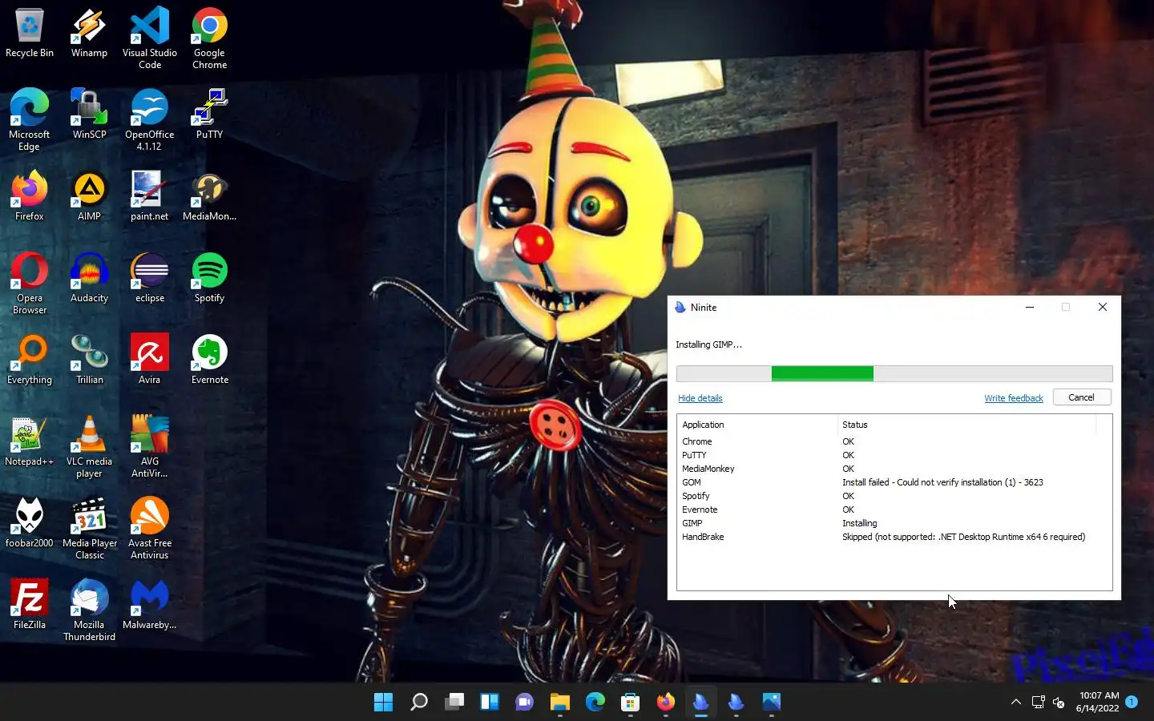Open the volume icon in system tray
The width and height of the screenshot is (1154, 721).
(x=1059, y=703)
